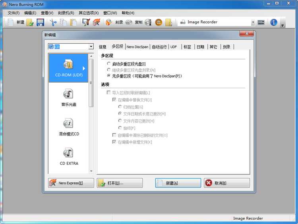
Task: Click the Nero Express[E] button
Action: tap(71, 183)
